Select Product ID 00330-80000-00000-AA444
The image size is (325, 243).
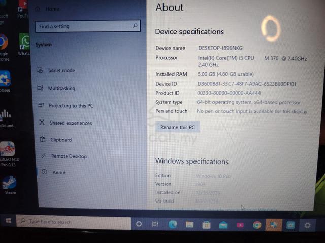229,93
